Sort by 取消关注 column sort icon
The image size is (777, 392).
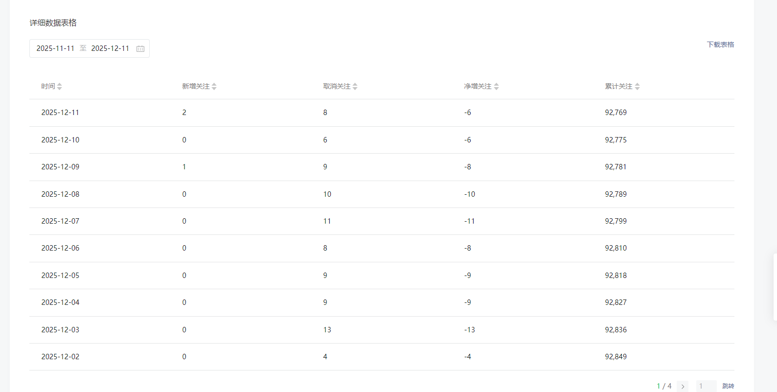355,87
